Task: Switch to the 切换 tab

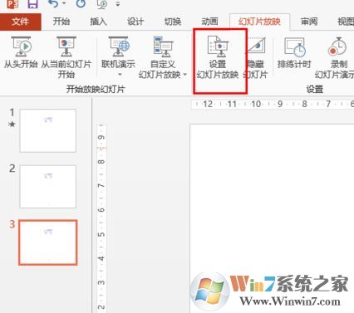Action: [173, 22]
